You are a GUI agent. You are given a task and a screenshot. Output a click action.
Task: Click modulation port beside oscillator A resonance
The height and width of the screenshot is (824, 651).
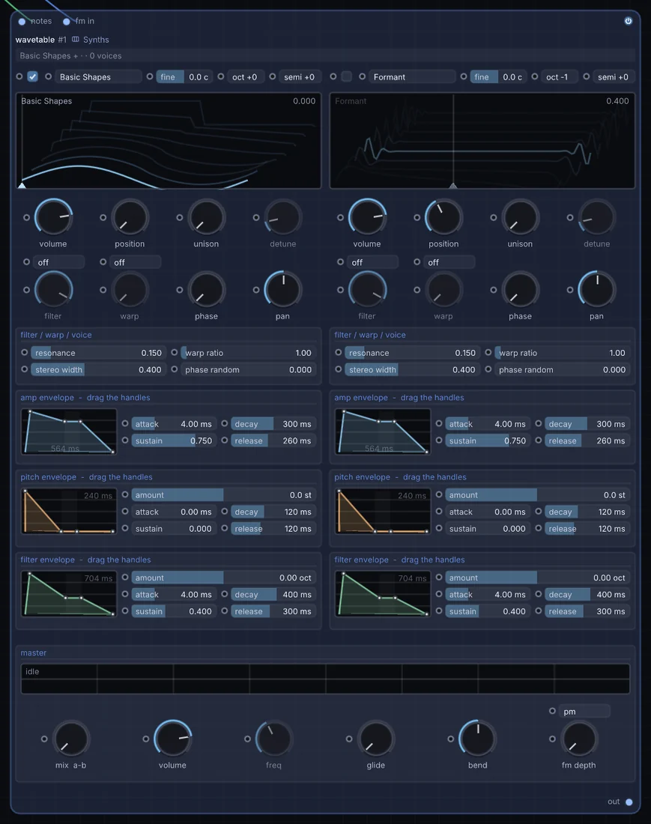(x=24, y=353)
